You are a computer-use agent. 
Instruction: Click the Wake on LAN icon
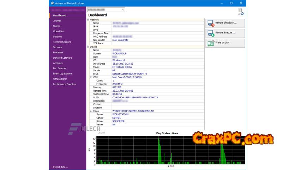click(211, 43)
